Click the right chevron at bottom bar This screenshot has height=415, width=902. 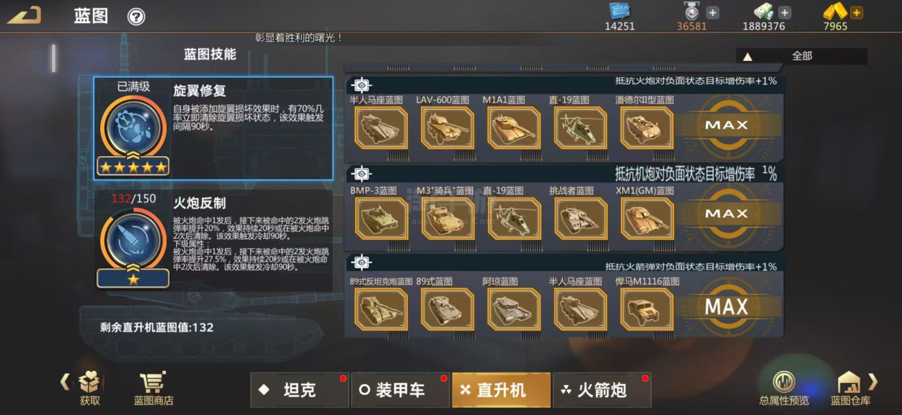[x=873, y=382]
